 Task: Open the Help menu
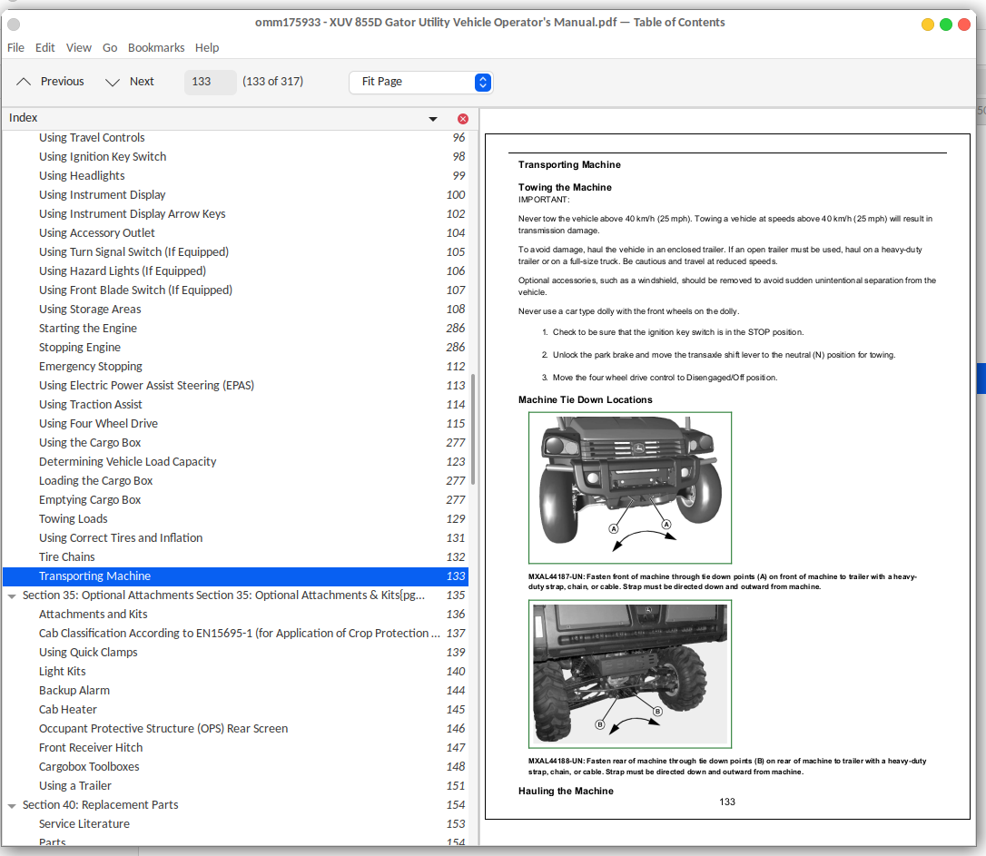[207, 47]
